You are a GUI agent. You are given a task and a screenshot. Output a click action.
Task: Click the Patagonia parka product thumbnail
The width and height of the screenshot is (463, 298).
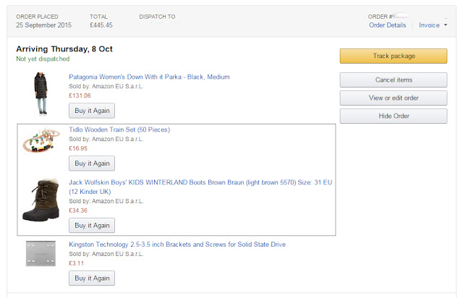(x=41, y=94)
